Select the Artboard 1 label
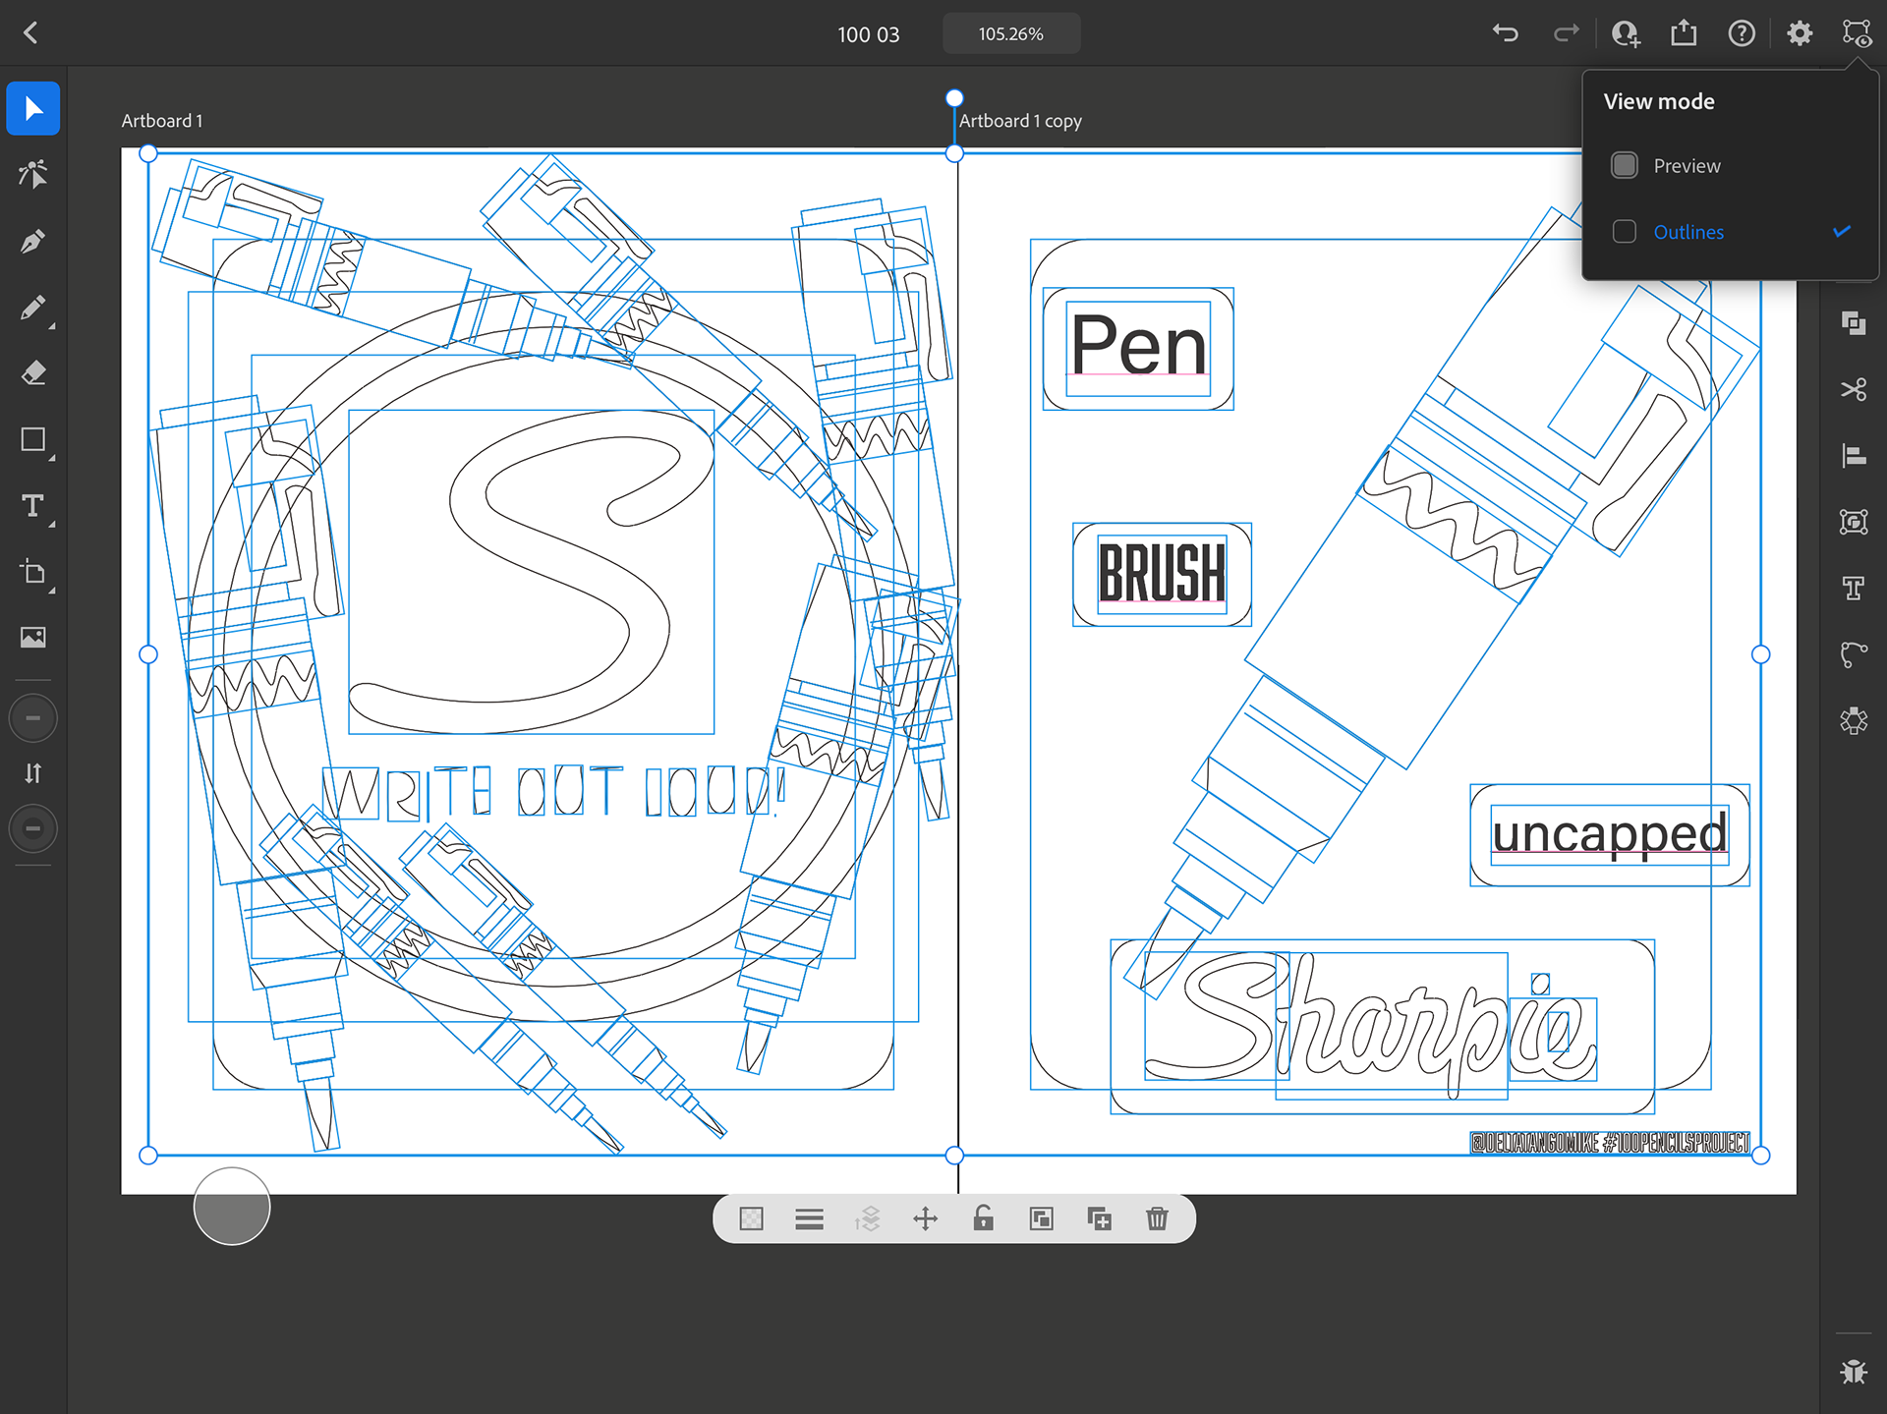The image size is (1887, 1414). (162, 121)
